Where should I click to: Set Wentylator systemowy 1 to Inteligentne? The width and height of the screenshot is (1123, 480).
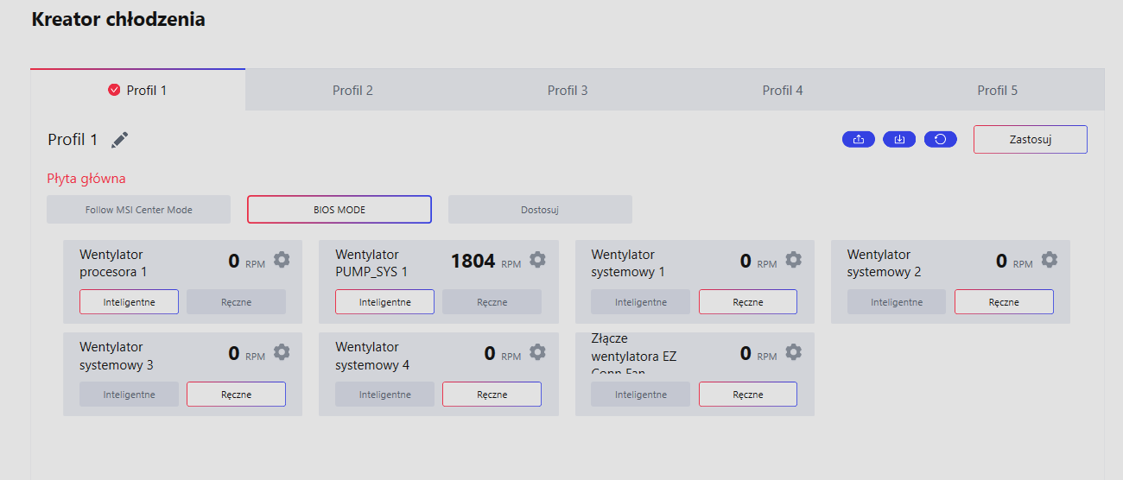(x=640, y=302)
